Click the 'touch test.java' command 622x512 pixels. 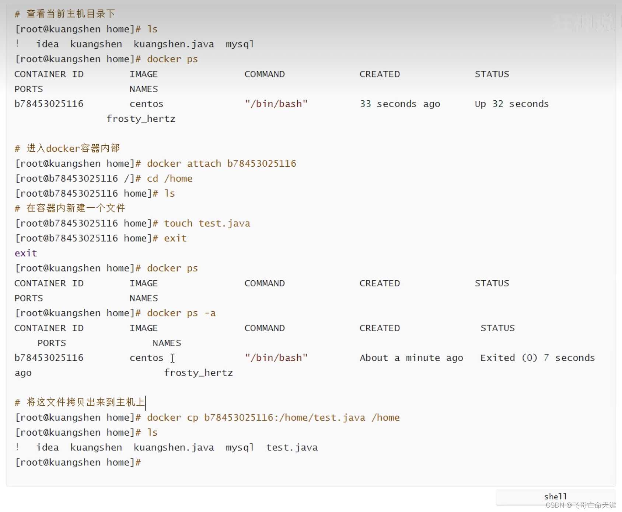coord(207,224)
